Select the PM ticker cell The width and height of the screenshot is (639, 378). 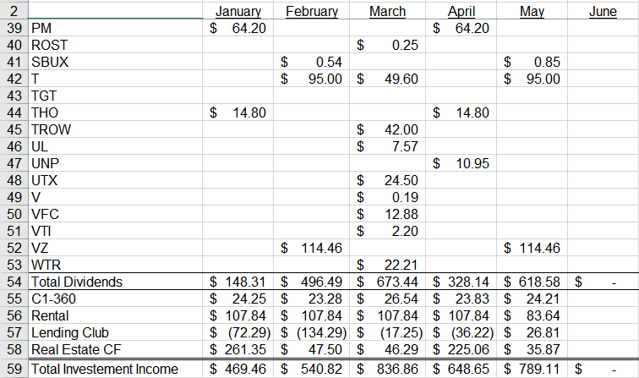(x=115, y=28)
